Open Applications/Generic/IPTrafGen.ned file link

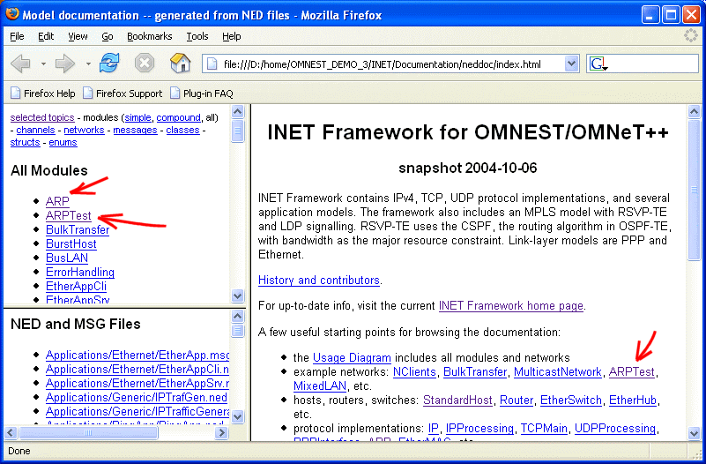pos(137,397)
